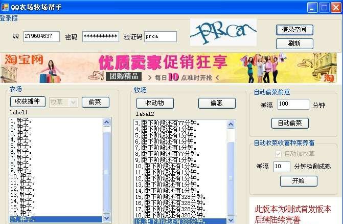Image resolution: width=343 pixels, height=224 pixels.
Task: Select pasture row "7, 距下阶段还有1分钟"
Action: [x=180, y=148]
